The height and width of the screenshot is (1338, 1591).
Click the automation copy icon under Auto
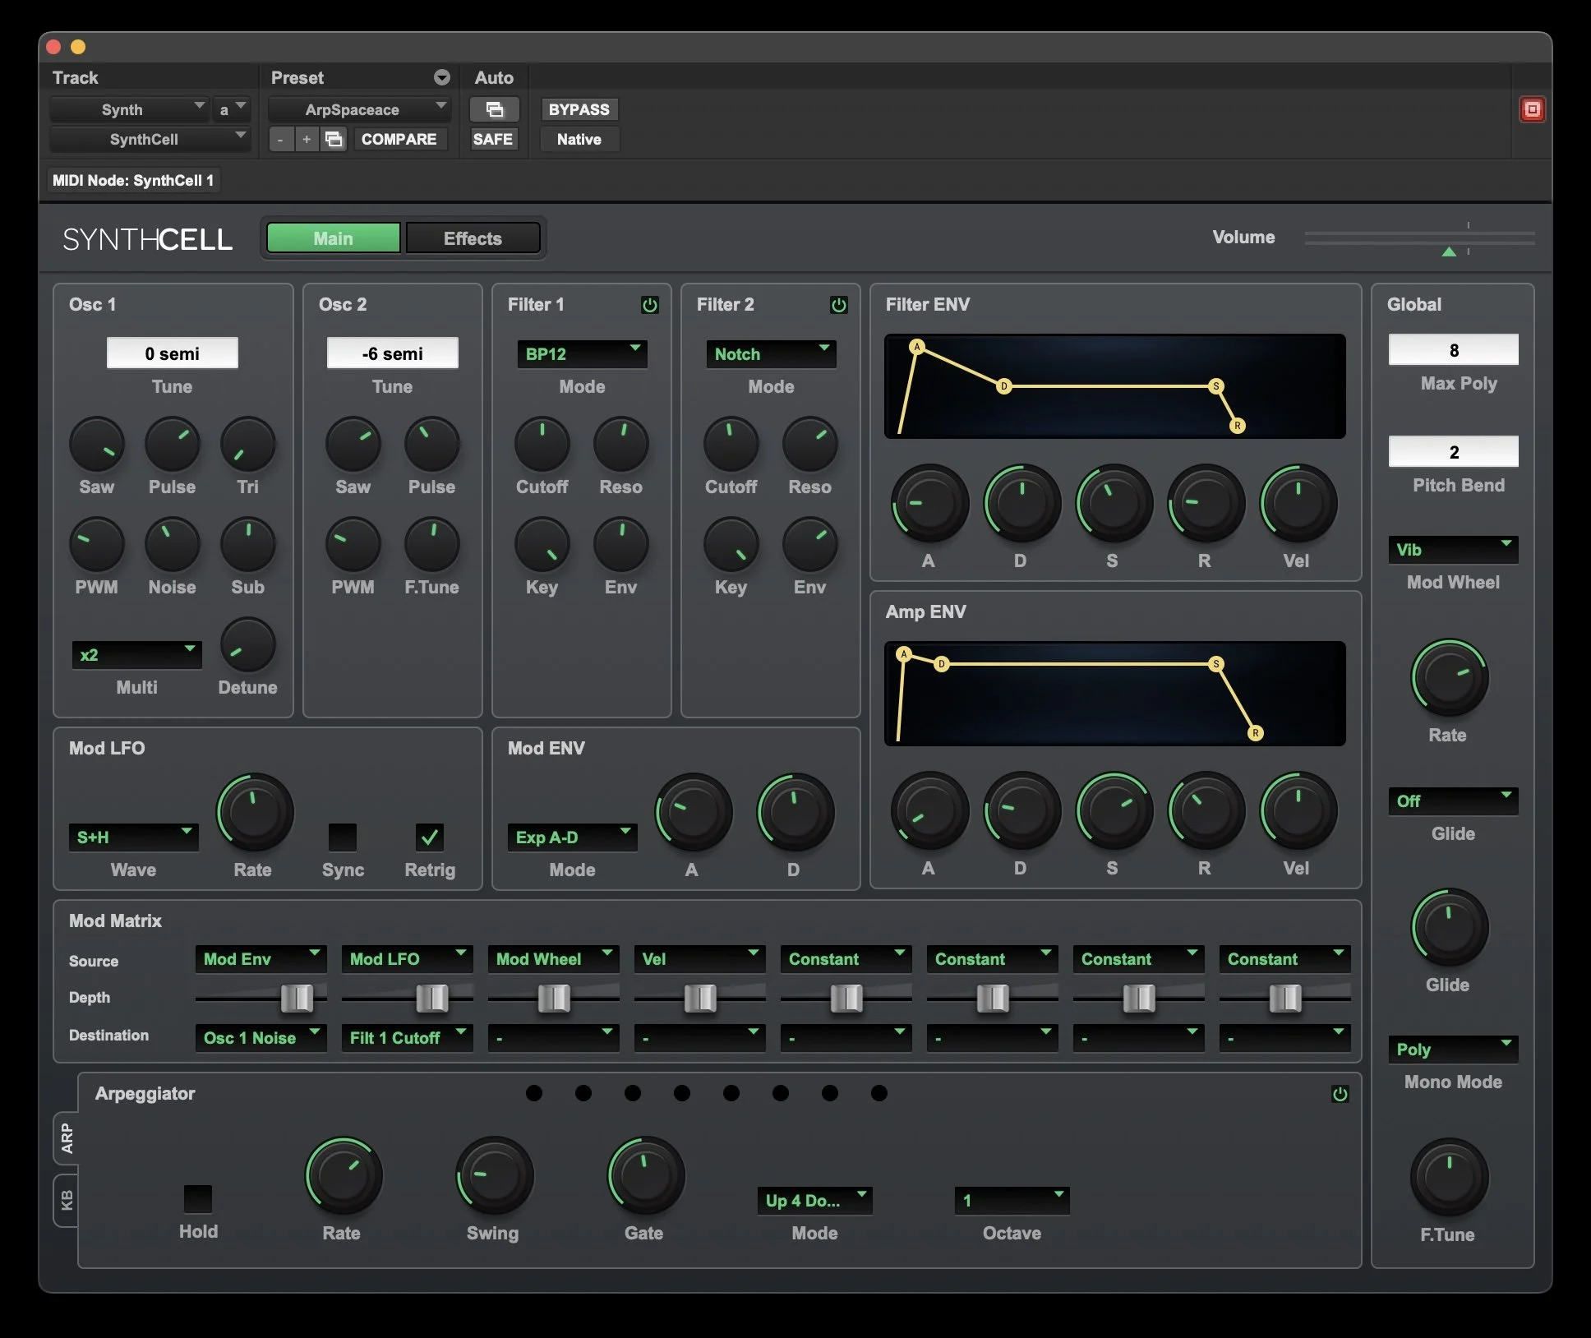[493, 109]
